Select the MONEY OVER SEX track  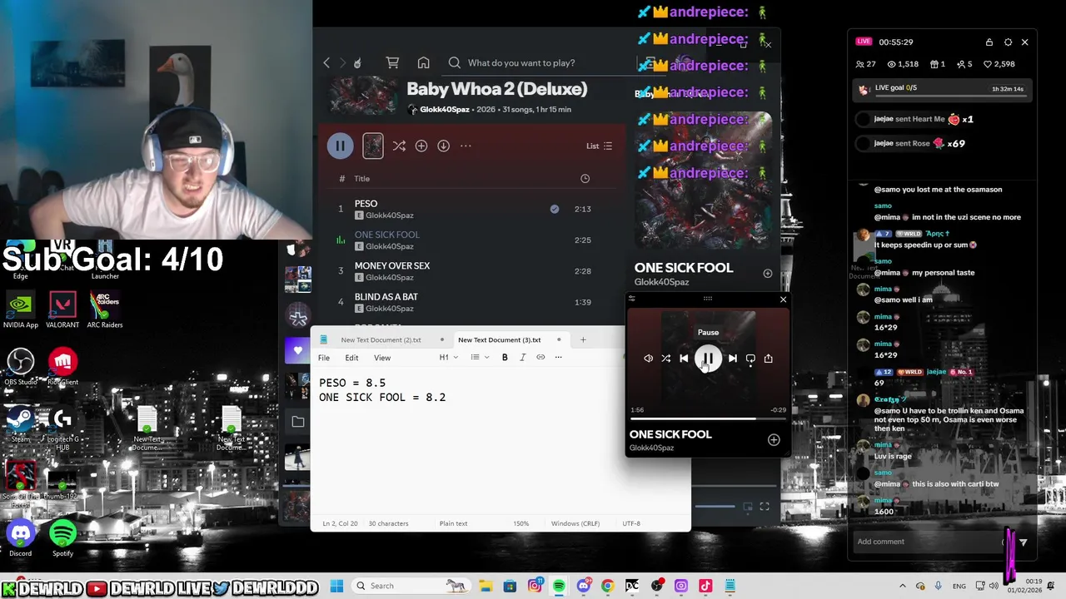click(x=471, y=271)
